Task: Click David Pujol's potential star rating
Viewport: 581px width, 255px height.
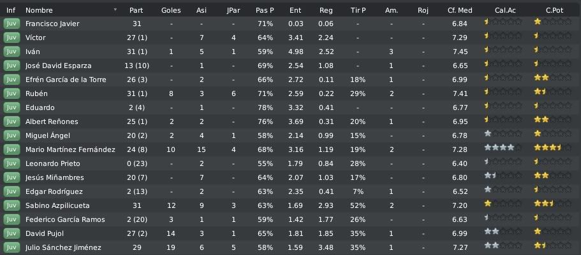Action: point(553,231)
